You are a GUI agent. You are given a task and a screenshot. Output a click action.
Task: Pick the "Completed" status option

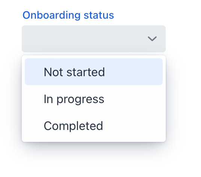(94, 126)
